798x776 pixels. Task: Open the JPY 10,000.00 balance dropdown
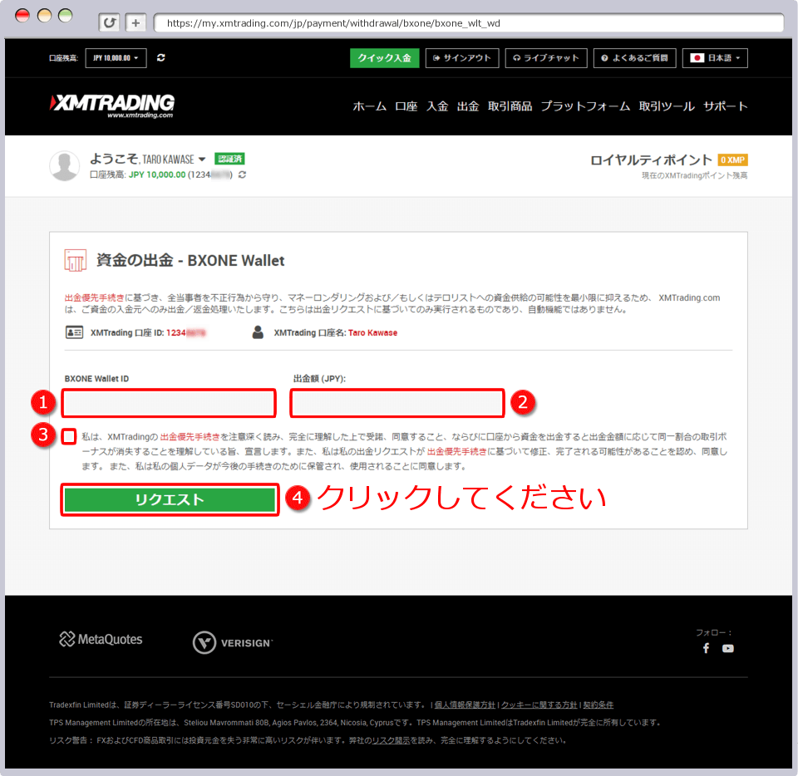116,57
